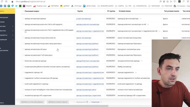Open group link 'прокат экскаватора'
This screenshot has height=107, width=190.
pos(84,38)
